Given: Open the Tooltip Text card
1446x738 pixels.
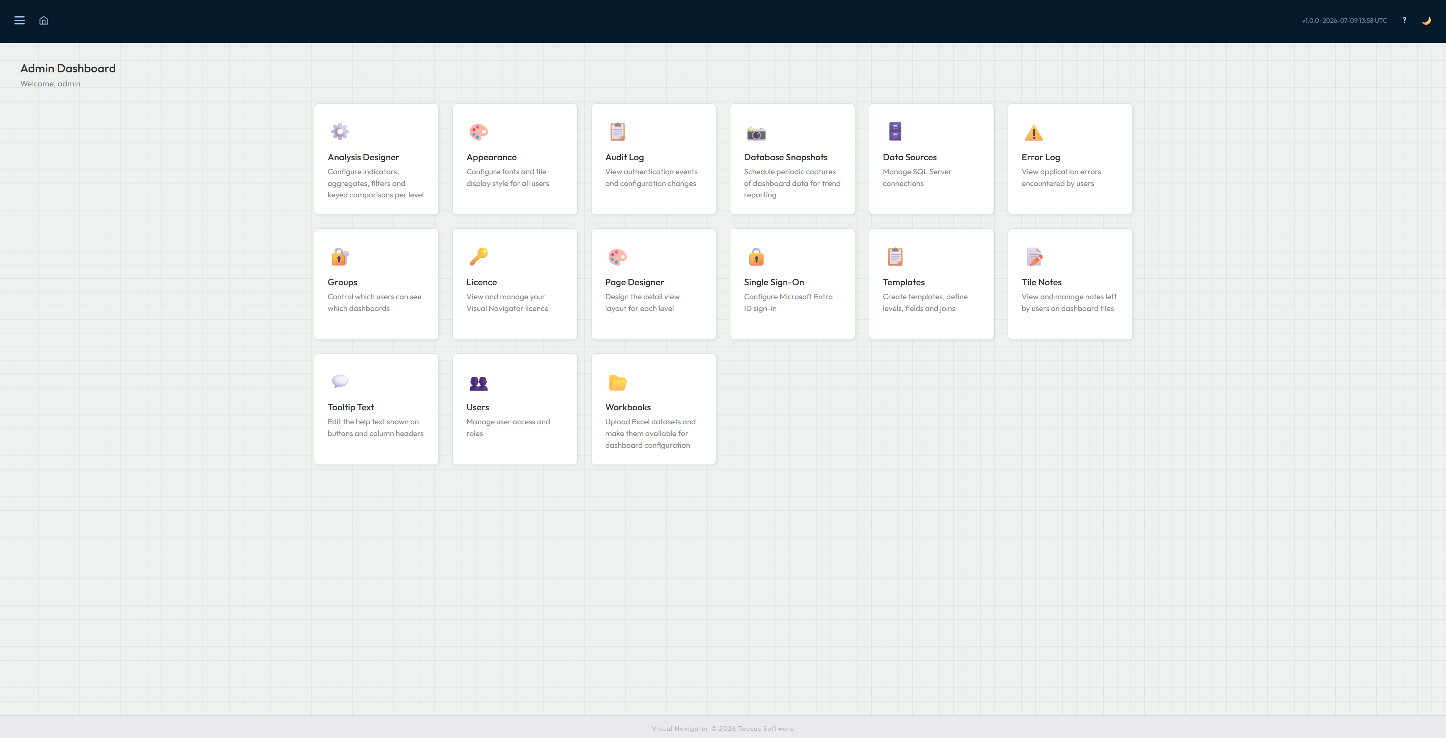Looking at the screenshot, I should pos(376,409).
